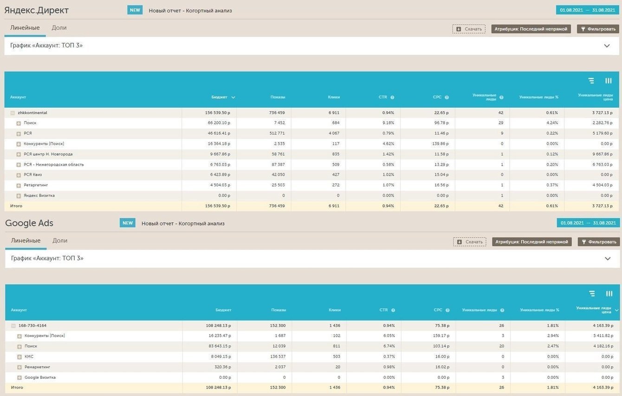622x396 pixels.
Task: Sort Яндекс.Директ table by Показы header
Action: [278, 97]
